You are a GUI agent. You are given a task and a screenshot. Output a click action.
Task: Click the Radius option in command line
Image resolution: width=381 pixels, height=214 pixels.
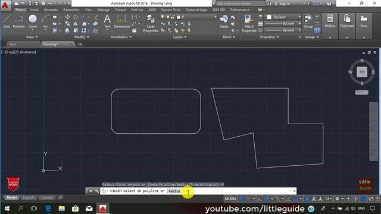(x=174, y=191)
